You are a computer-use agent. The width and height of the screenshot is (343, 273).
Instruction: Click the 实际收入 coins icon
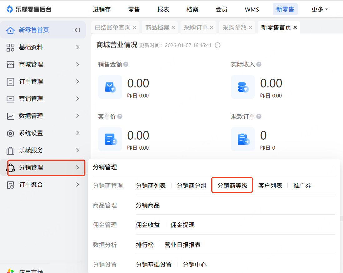(243, 87)
